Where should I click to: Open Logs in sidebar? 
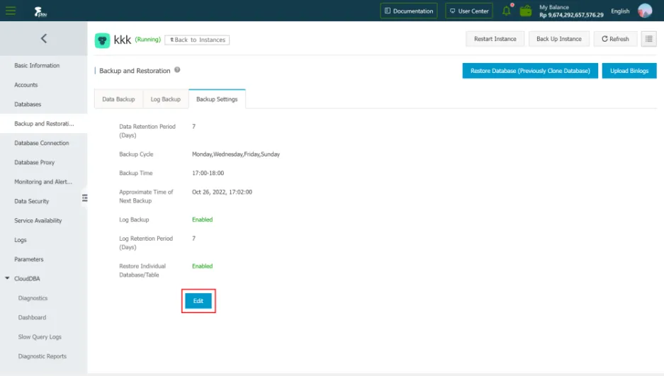pyautogui.click(x=21, y=240)
